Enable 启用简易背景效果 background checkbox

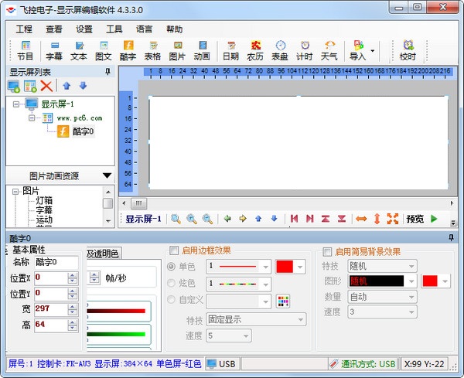point(328,251)
